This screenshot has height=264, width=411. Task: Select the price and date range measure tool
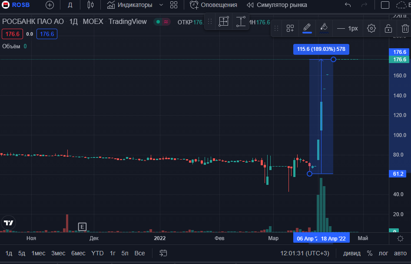[x=224, y=21]
